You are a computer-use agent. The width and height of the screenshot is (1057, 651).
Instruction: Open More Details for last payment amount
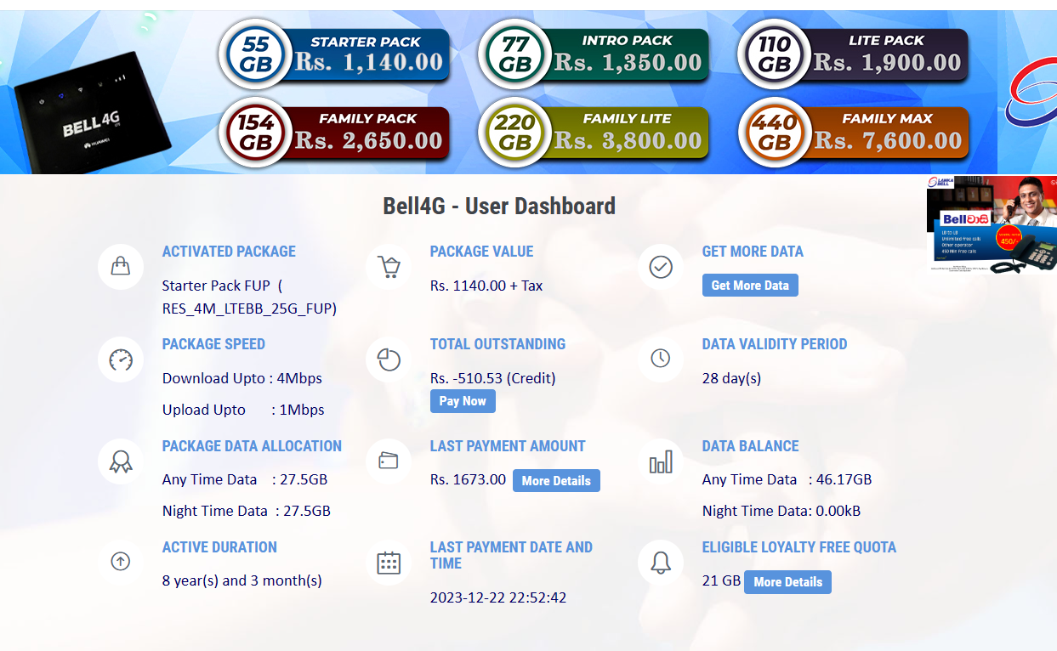(x=556, y=480)
